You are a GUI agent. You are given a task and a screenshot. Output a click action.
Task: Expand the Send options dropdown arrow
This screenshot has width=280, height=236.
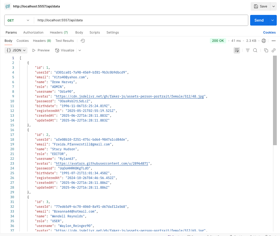[x=273, y=20]
